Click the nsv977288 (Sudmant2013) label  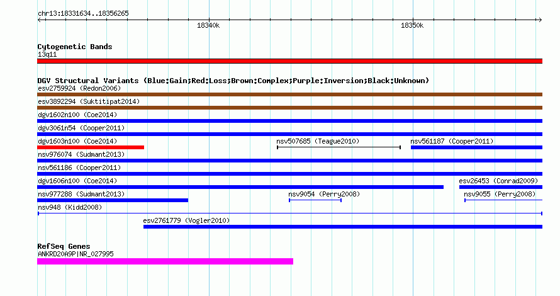(81, 194)
